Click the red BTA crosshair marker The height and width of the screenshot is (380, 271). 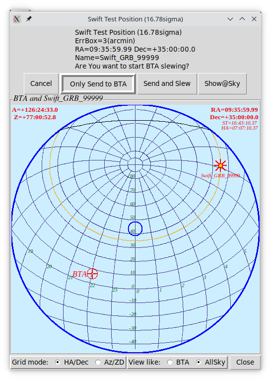click(92, 274)
